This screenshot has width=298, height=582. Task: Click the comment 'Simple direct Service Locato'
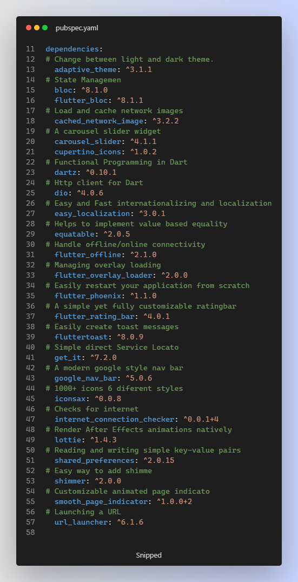coord(112,348)
